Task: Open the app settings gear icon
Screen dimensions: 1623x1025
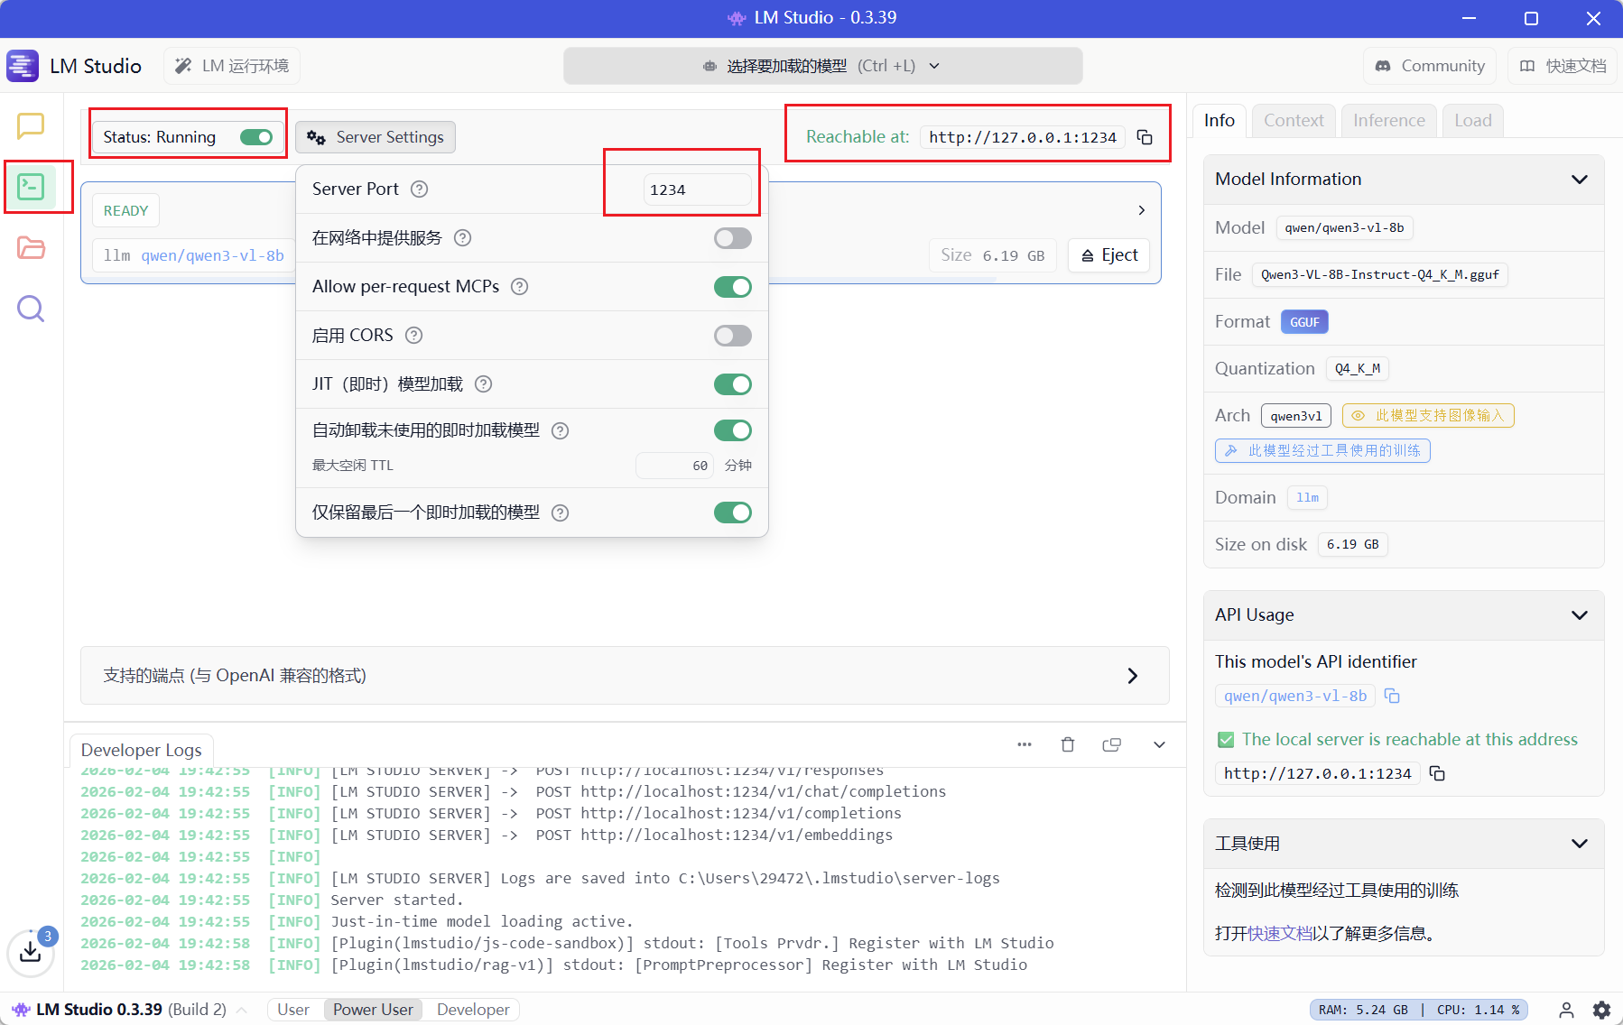Action: [1601, 1010]
